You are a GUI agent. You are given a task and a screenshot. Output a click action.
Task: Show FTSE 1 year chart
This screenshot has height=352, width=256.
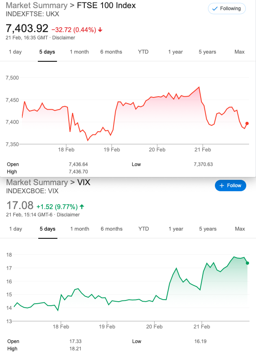175,52
